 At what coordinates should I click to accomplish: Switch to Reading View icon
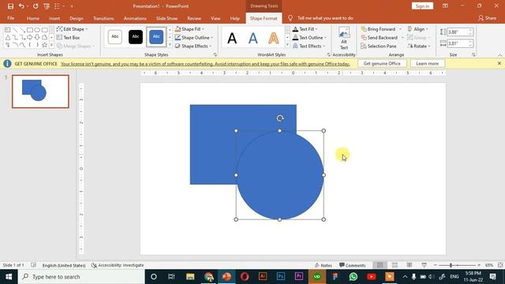[x=410, y=265]
